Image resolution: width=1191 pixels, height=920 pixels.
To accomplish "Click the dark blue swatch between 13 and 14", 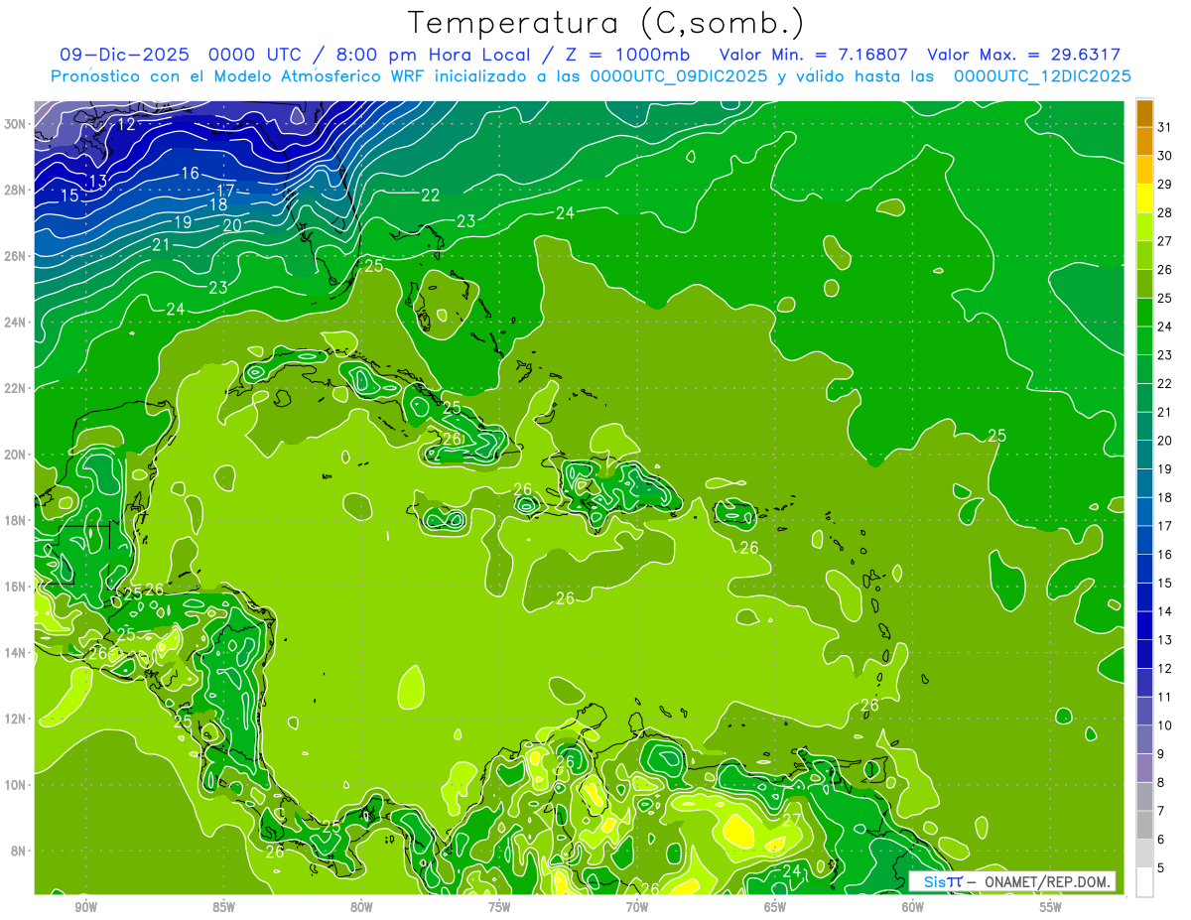I will click(x=1144, y=625).
